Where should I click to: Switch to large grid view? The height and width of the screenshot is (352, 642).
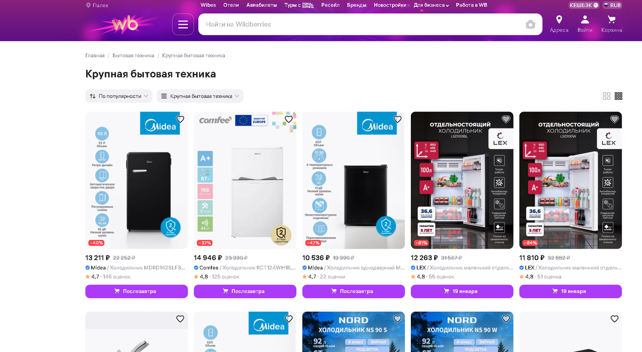pyautogui.click(x=606, y=96)
